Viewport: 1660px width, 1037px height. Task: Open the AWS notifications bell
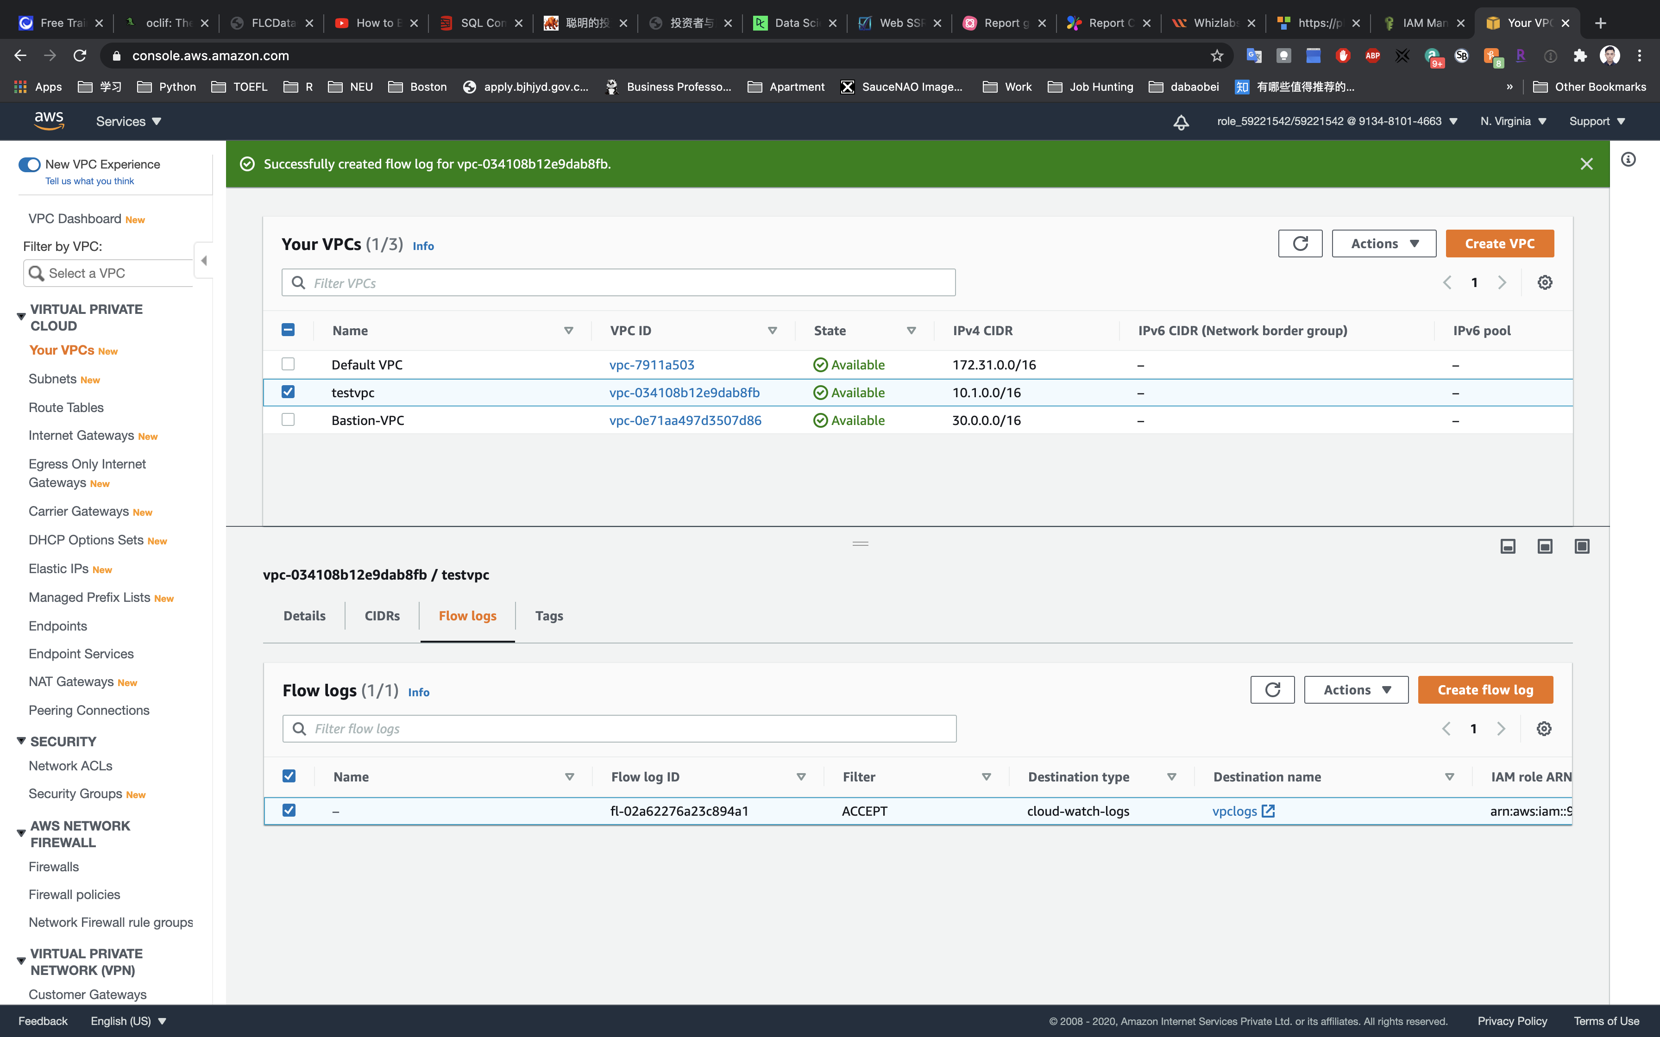click(1181, 122)
